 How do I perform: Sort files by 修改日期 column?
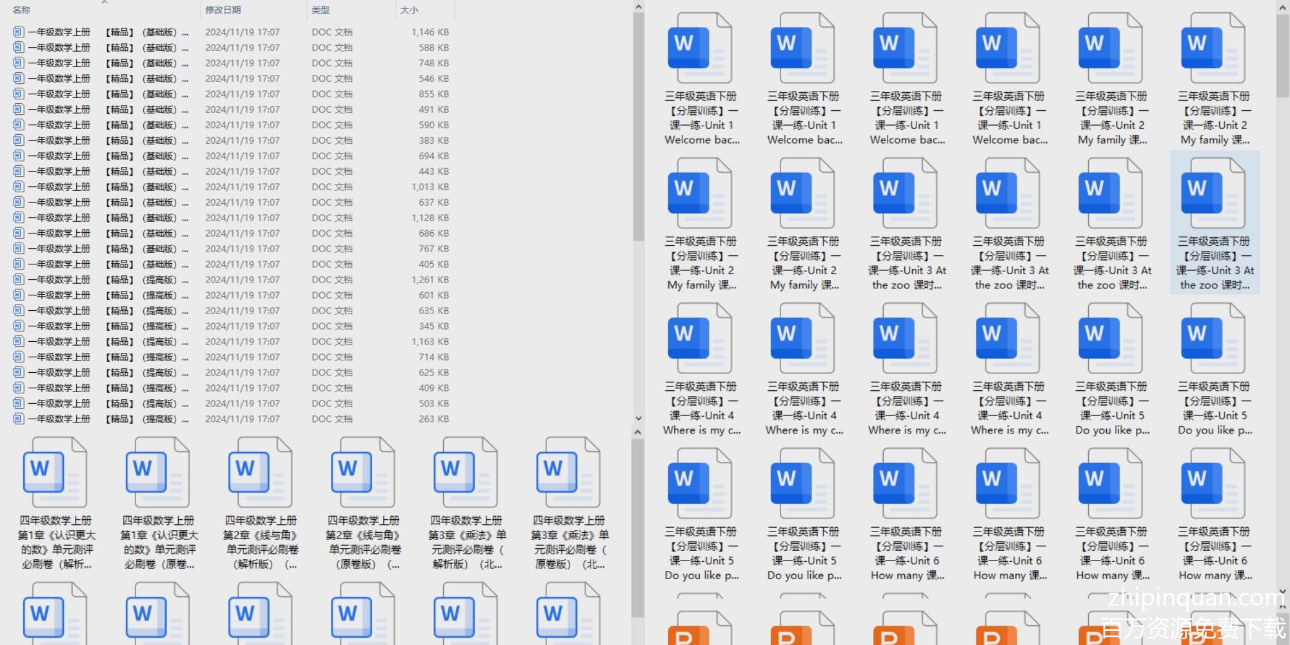pyautogui.click(x=223, y=10)
